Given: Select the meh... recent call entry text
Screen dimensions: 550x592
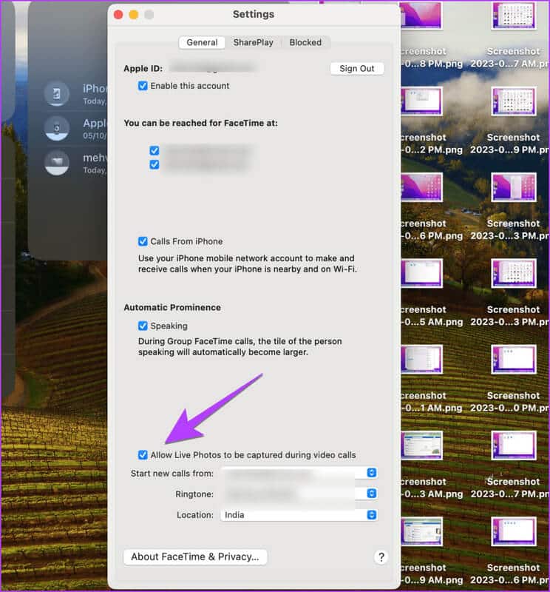Looking at the screenshot, I should (95, 163).
